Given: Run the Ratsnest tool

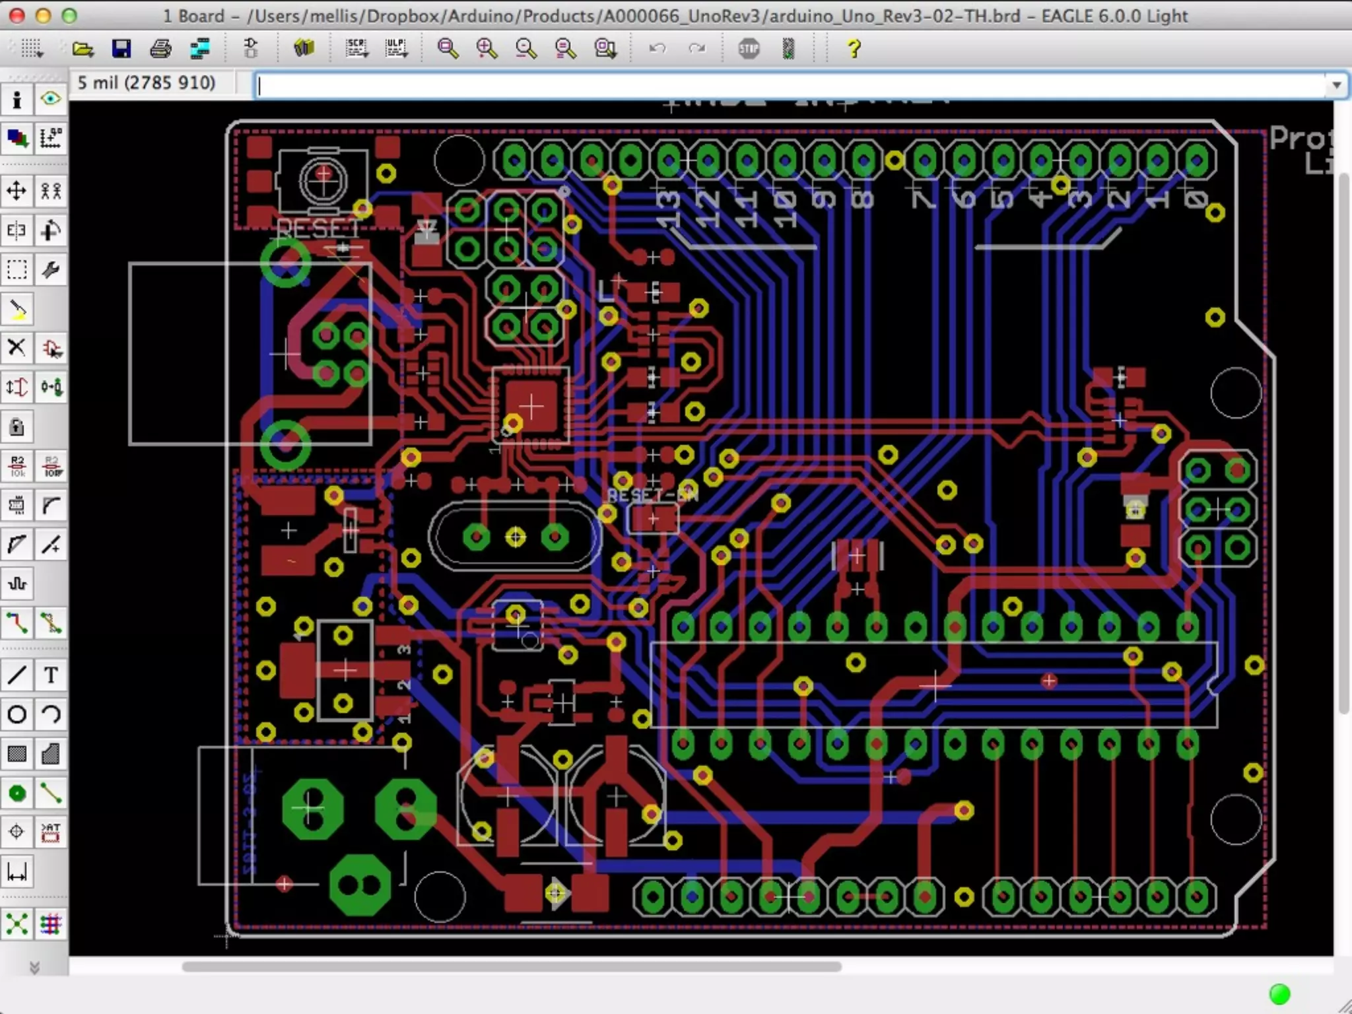Looking at the screenshot, I should pyautogui.click(x=17, y=924).
